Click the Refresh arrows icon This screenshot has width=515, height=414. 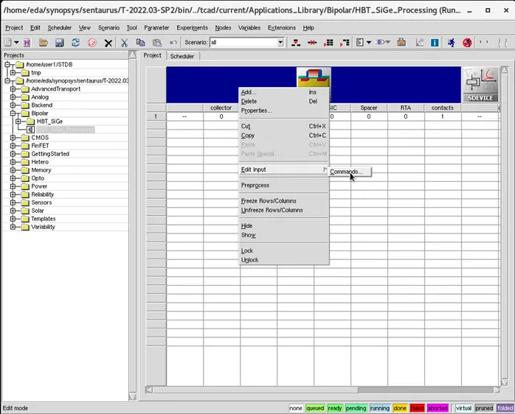click(x=75, y=42)
